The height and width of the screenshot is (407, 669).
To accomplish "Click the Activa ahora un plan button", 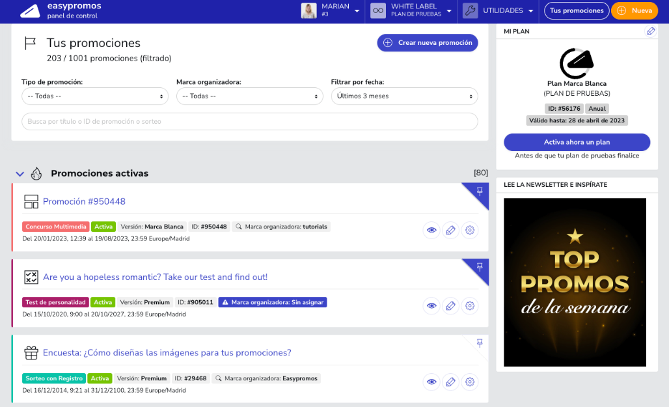I will tap(577, 142).
